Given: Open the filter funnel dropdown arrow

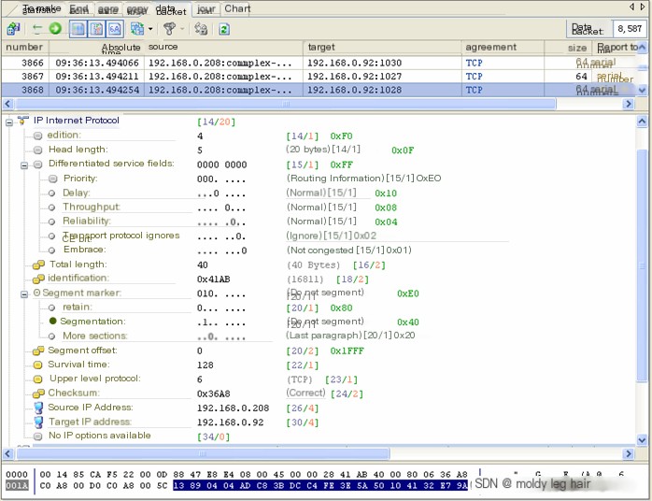Looking at the screenshot, I should coord(182,29).
